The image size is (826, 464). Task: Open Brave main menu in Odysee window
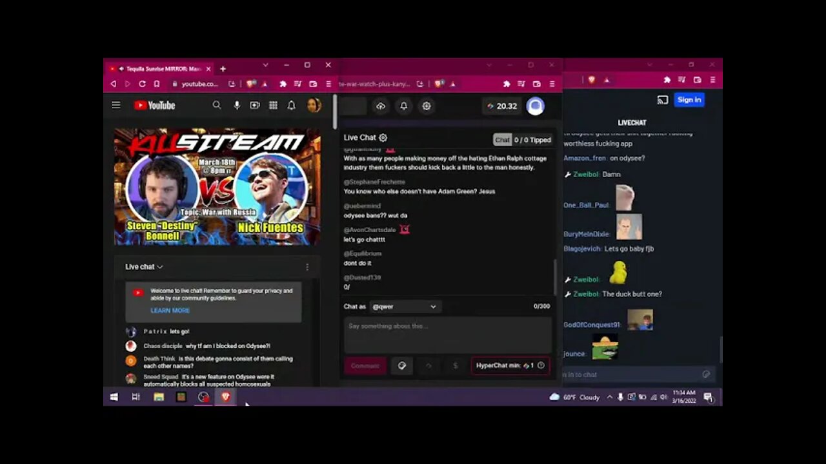coord(552,84)
